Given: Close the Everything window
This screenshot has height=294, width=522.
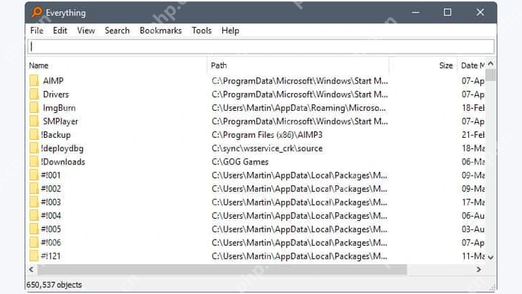Looking at the screenshot, I should coord(480,13).
